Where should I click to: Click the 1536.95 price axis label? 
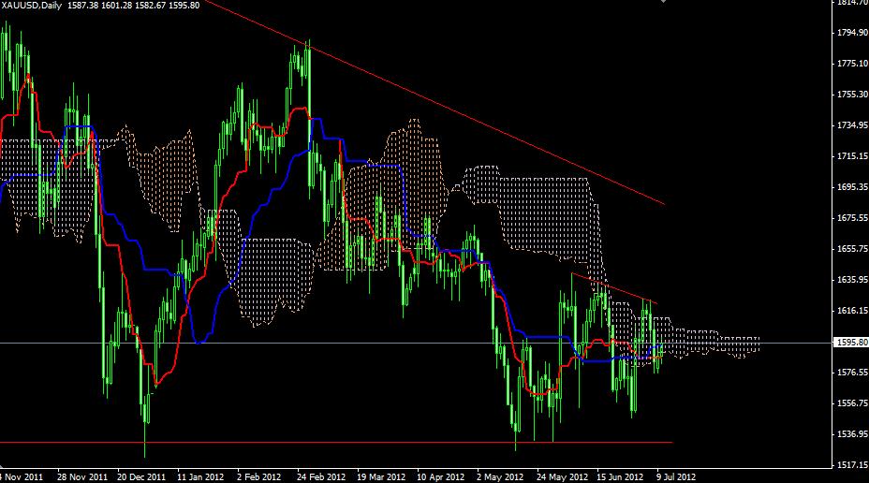pyautogui.click(x=852, y=434)
